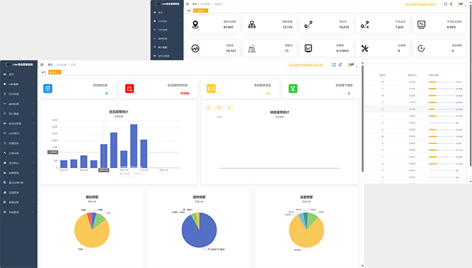Click the map pin icon on 85,900 card
The height and width of the screenshot is (268, 472).
coord(196,24)
